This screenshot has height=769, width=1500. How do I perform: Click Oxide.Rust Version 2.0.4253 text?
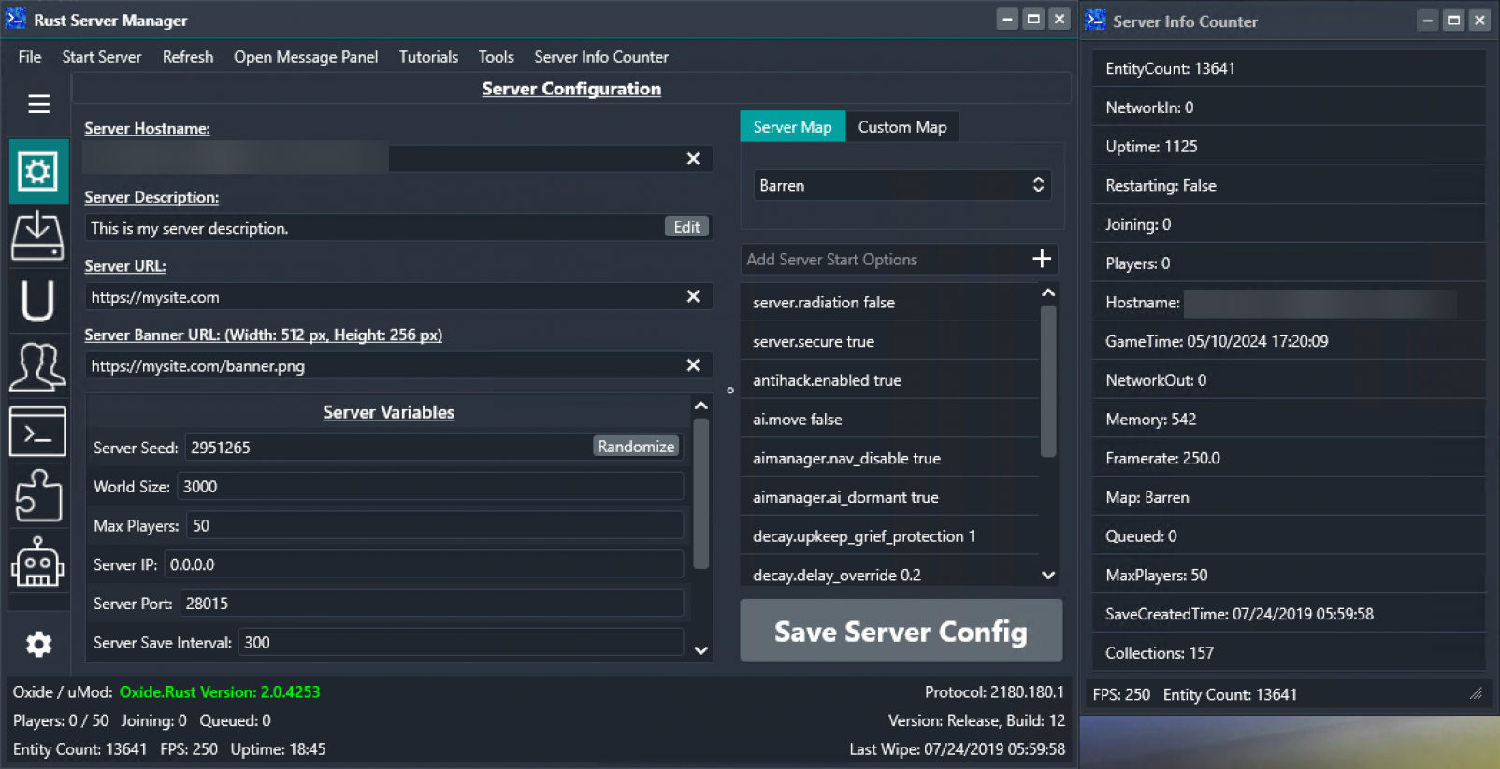pos(220,692)
